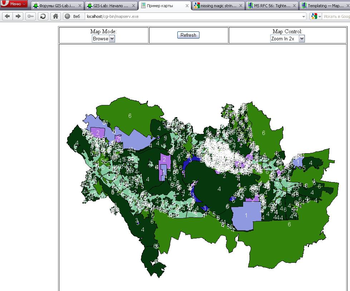Click the Искать в Google search field
This screenshot has width=350, height=291.
click(x=336, y=16)
